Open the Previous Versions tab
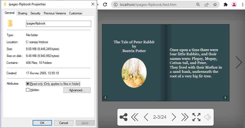This screenshot has height=128, width=245. point(55,13)
